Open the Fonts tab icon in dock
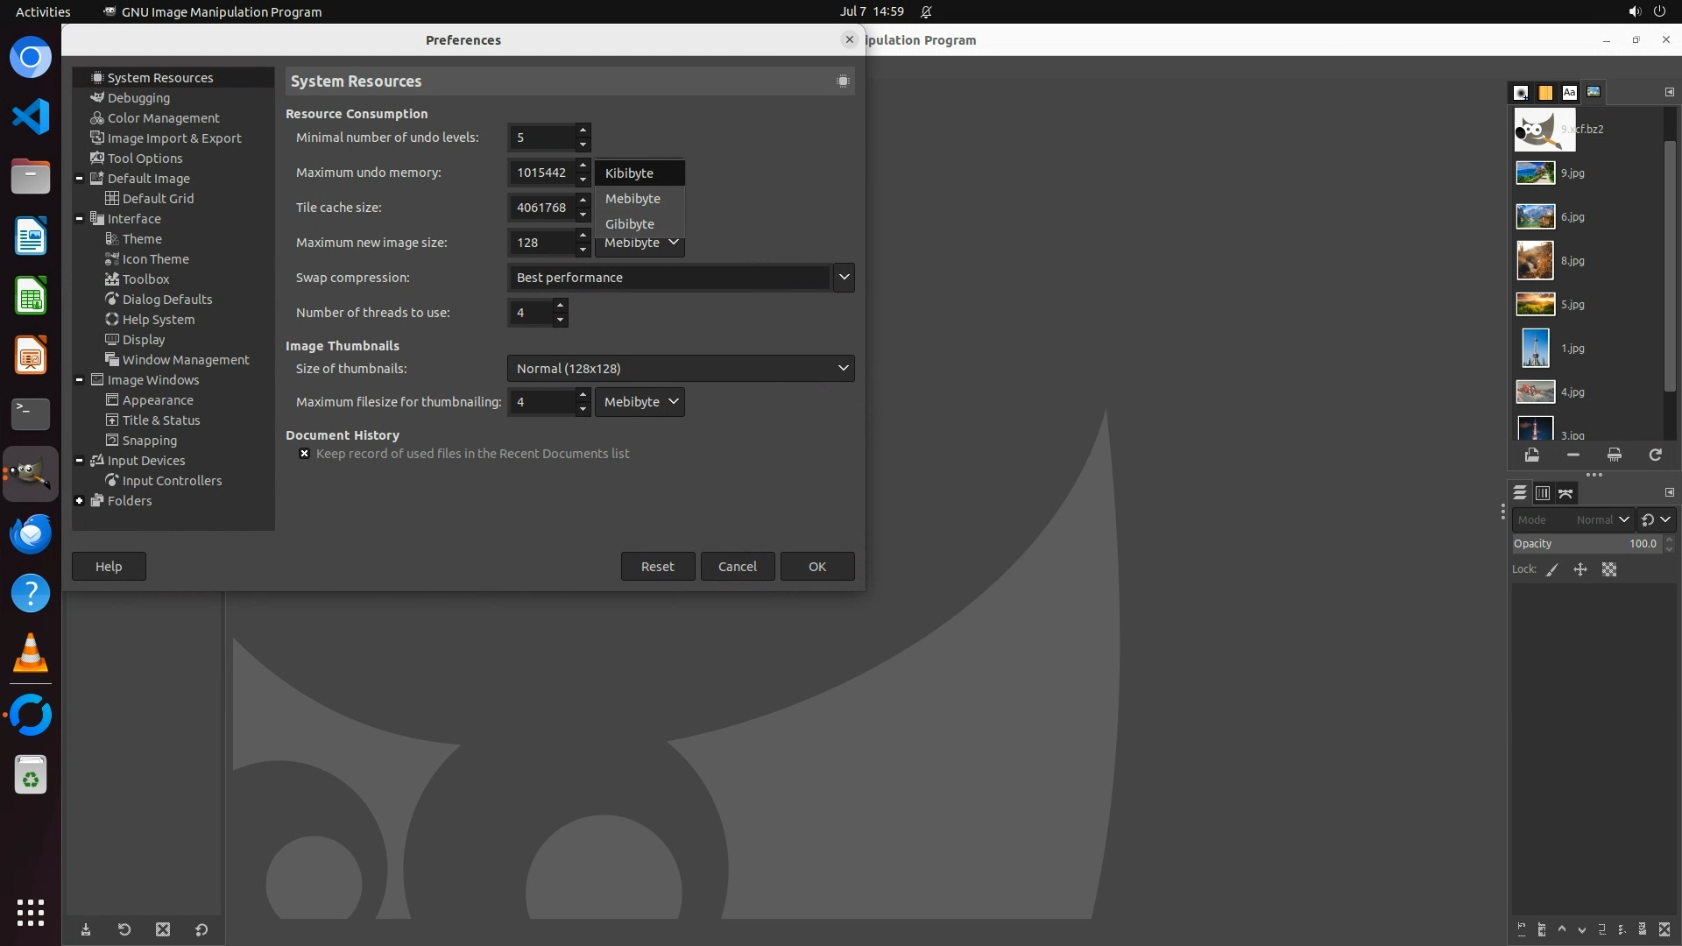Viewport: 1682px width, 946px height. point(1569,92)
